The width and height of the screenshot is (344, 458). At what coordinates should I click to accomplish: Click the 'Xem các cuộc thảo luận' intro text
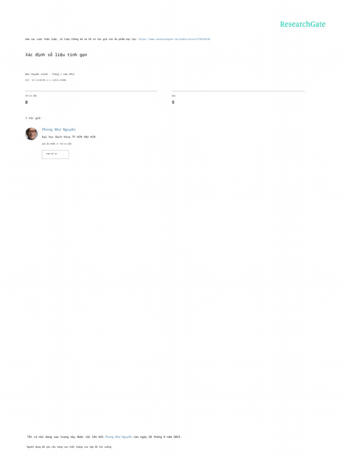point(81,39)
